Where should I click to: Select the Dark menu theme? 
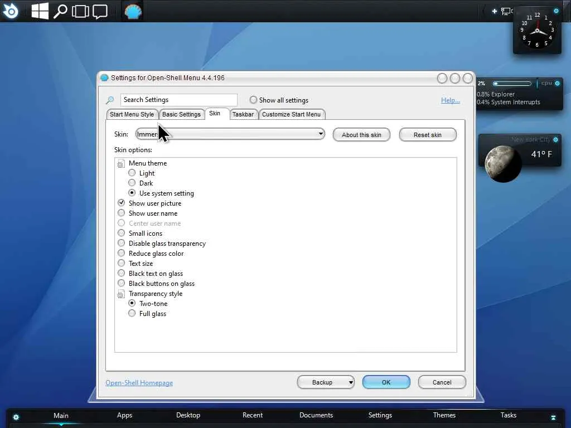pyautogui.click(x=132, y=183)
